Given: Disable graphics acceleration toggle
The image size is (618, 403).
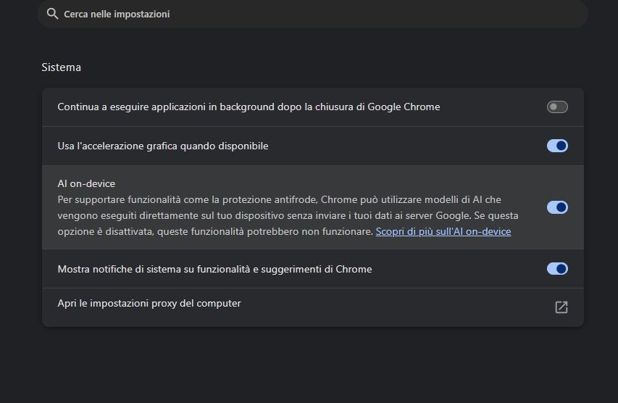Looking at the screenshot, I should coord(557,146).
